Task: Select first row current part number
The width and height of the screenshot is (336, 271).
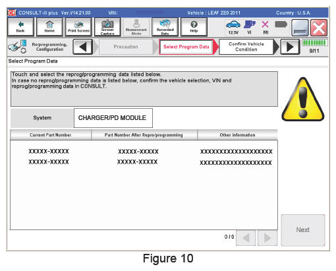Action: coord(49,151)
